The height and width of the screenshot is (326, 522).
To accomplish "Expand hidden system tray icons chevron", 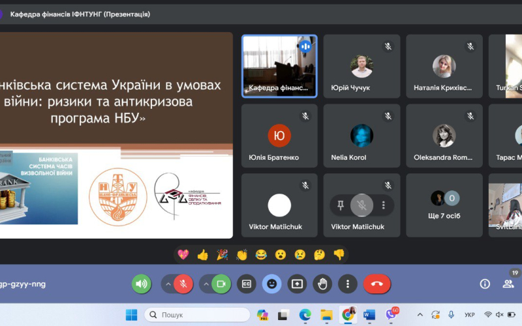I will coord(420,315).
